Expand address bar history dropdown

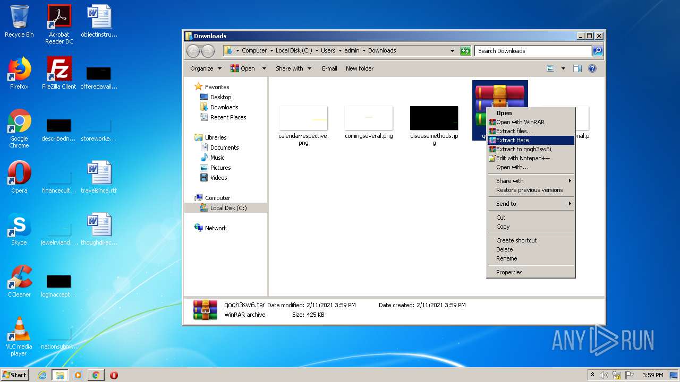pos(452,51)
